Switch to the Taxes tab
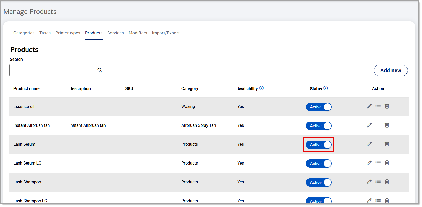Screen dimensions: 422x207 [x=45, y=33]
